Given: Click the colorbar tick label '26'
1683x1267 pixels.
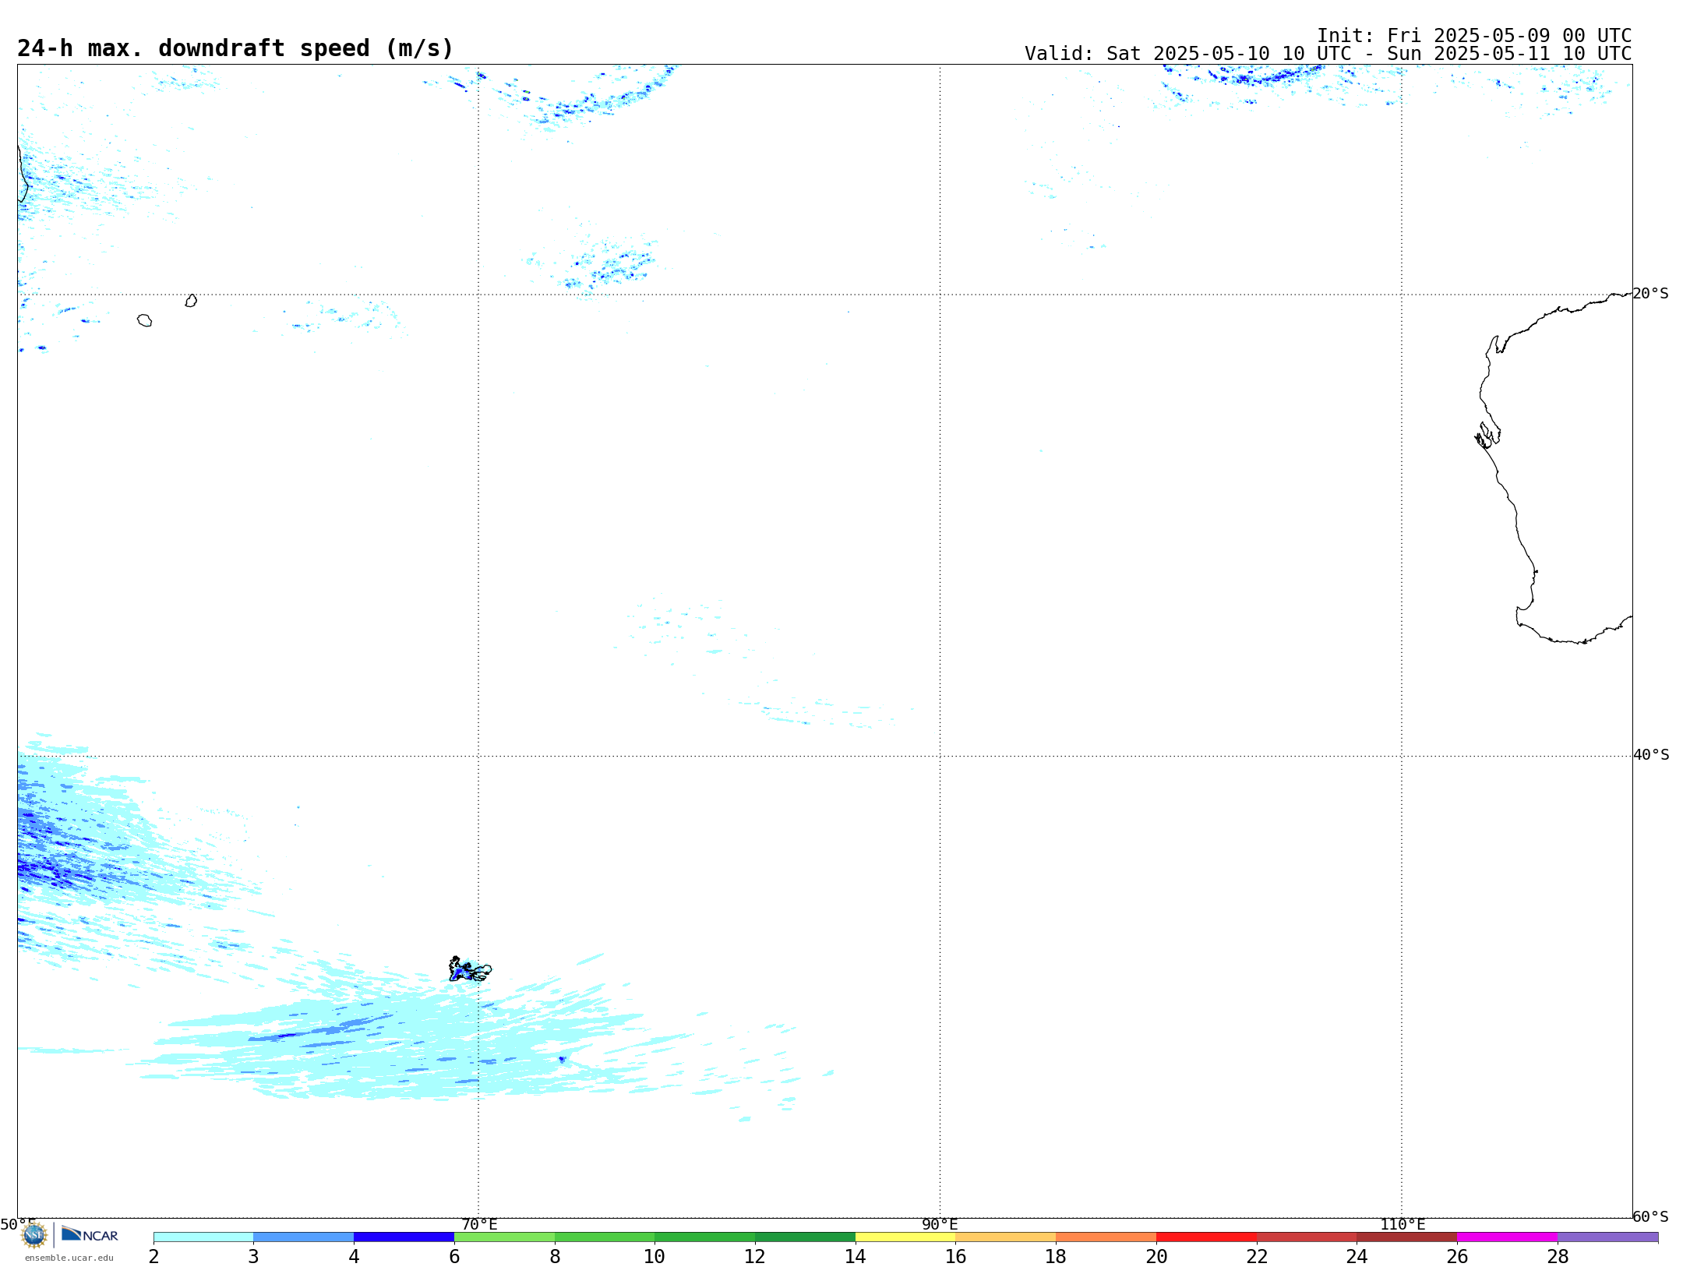Looking at the screenshot, I should click(x=1457, y=1256).
